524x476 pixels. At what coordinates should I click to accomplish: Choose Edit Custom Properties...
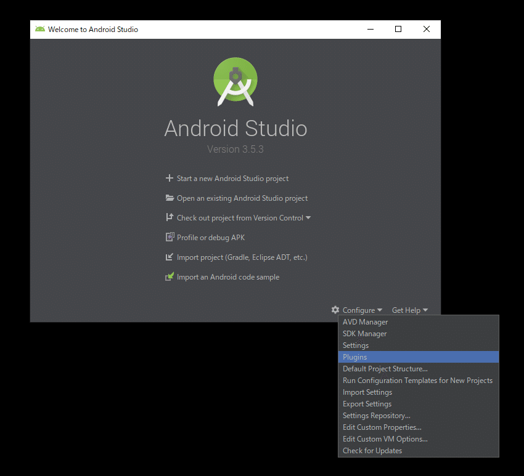pyautogui.click(x=419, y=427)
